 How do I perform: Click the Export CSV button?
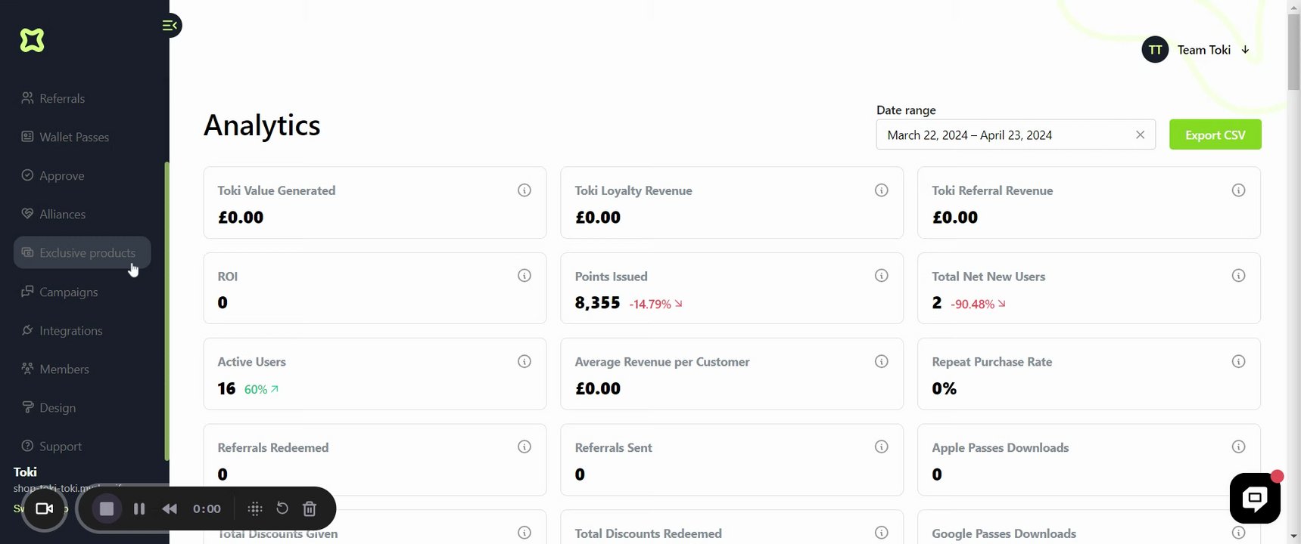[1215, 134]
